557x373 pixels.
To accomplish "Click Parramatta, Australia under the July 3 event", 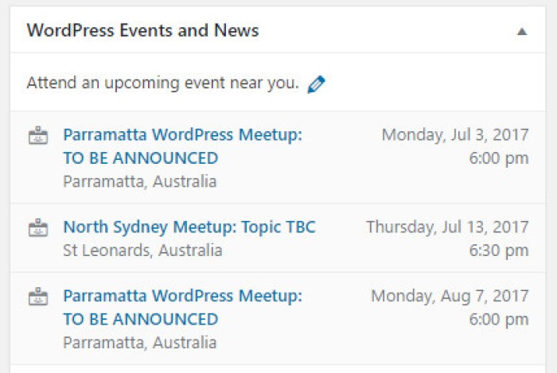I will pos(139,181).
